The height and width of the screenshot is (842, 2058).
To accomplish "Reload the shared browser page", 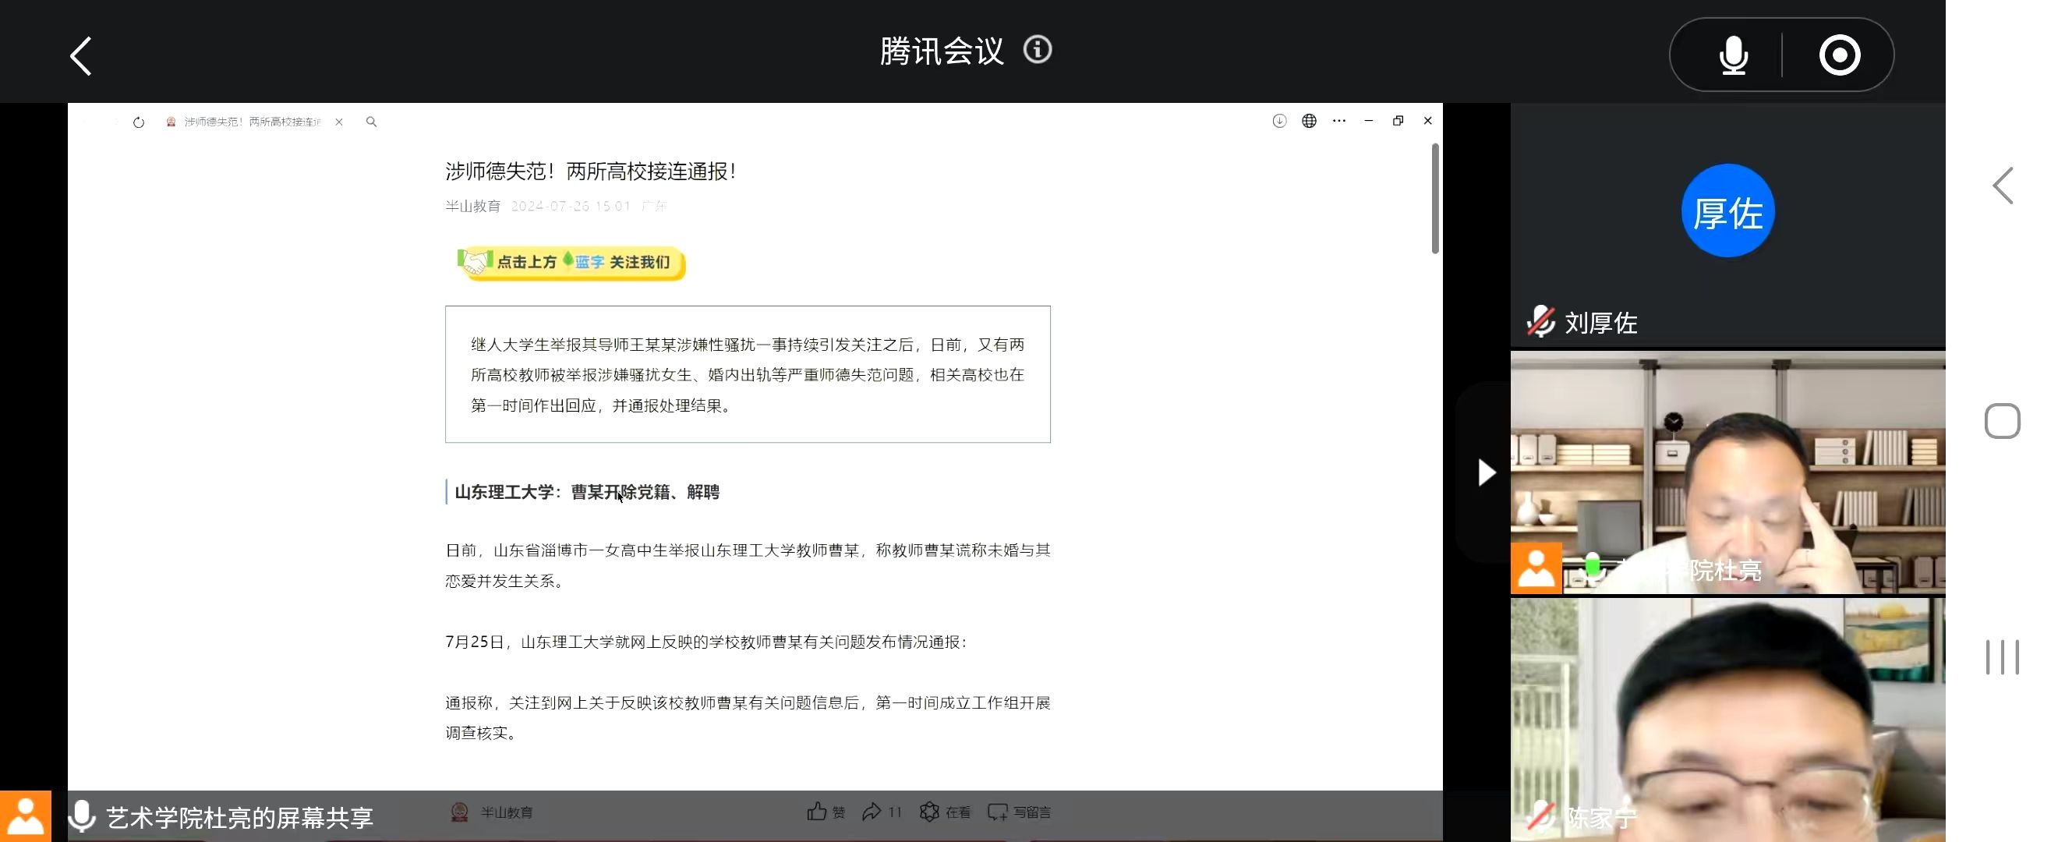I will point(138,122).
